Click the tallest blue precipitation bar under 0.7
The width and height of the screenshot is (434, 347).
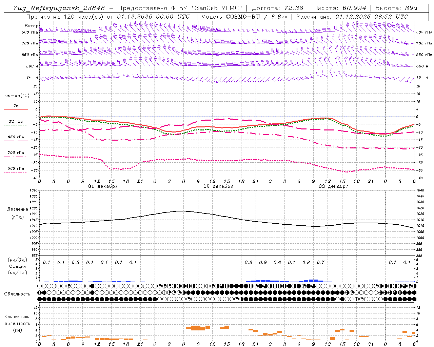316,281
